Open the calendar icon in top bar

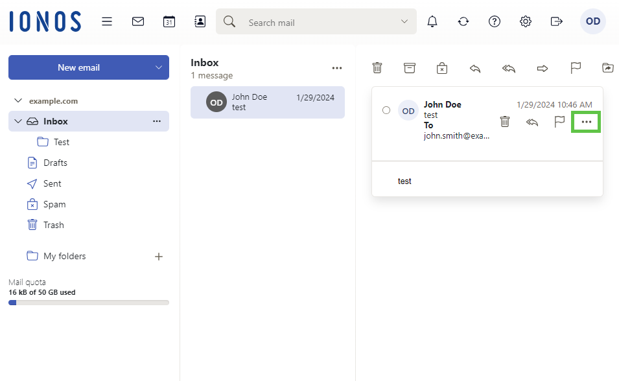(x=169, y=21)
